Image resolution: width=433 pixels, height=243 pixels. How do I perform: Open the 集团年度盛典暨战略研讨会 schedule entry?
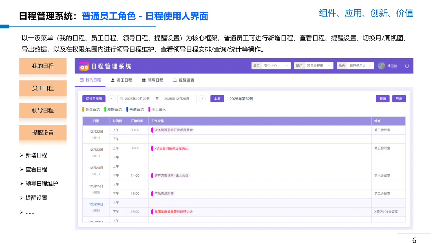tap(173, 212)
